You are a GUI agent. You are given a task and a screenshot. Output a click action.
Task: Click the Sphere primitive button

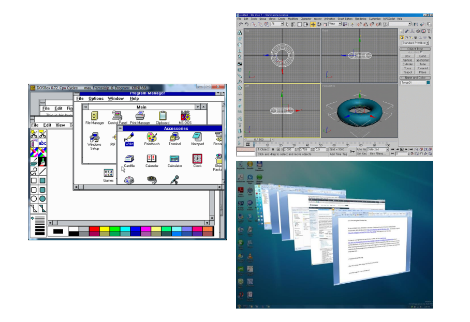pyautogui.click(x=408, y=60)
